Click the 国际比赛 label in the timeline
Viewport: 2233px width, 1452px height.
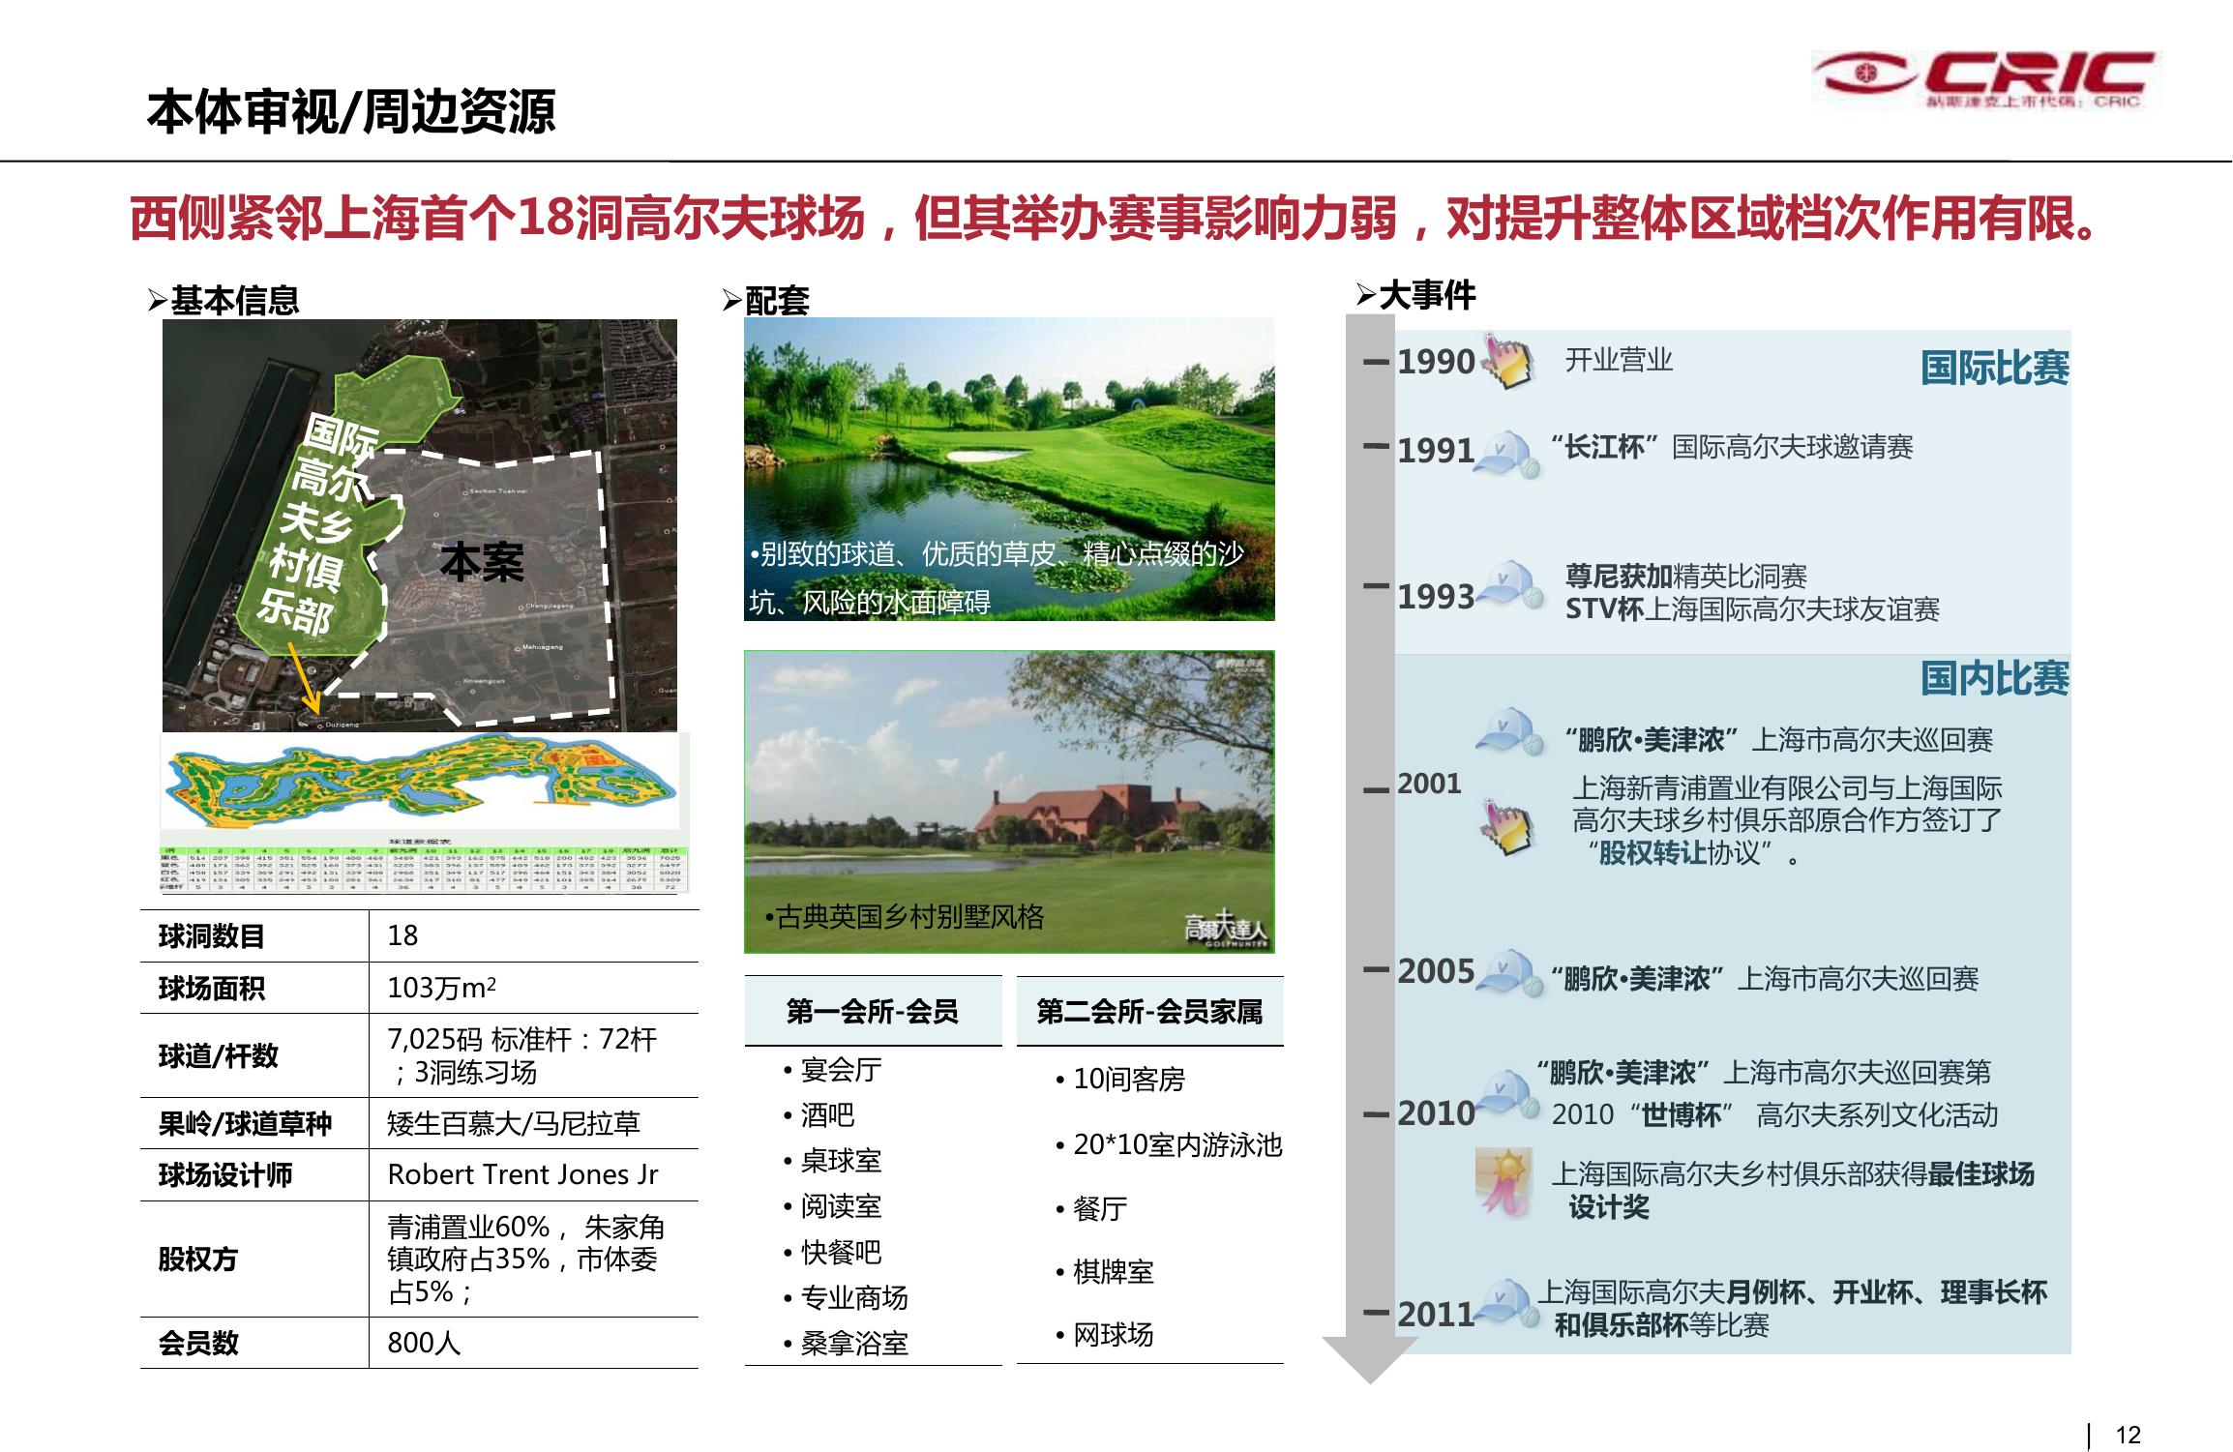point(1994,369)
